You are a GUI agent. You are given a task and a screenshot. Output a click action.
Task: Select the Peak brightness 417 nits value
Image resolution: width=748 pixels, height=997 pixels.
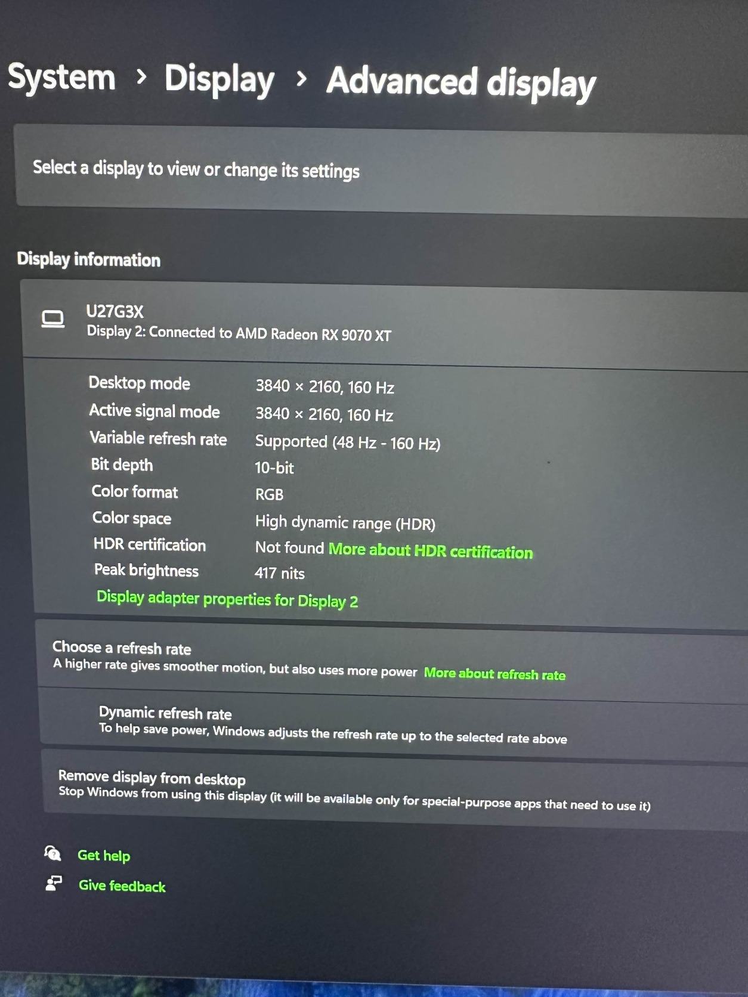tap(279, 573)
